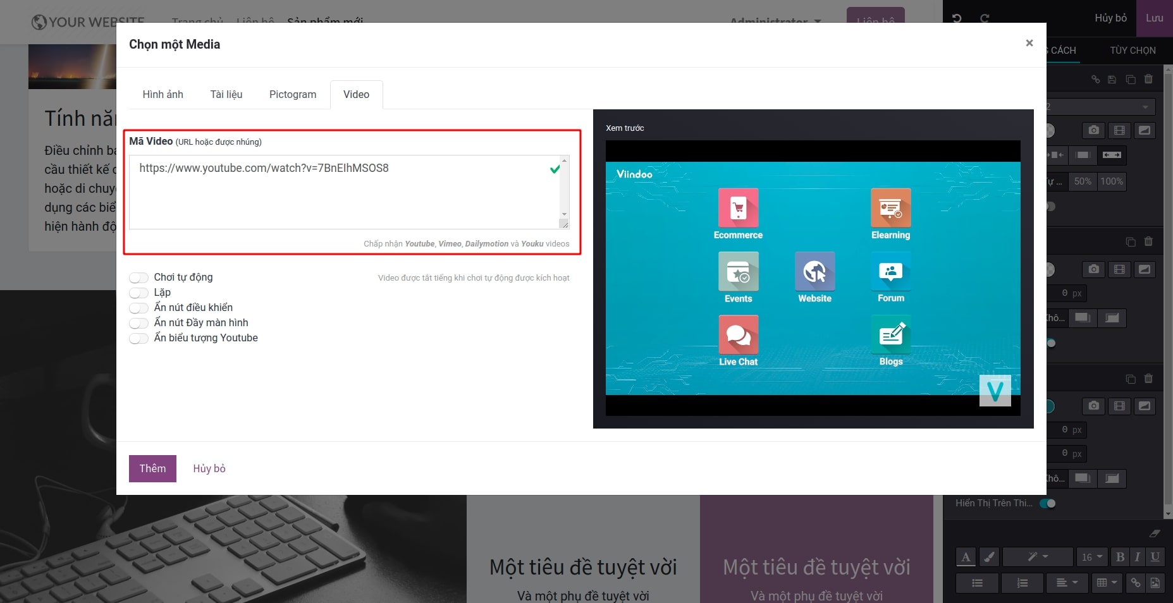
Task: Click the undo arrow icon
Action: click(957, 18)
